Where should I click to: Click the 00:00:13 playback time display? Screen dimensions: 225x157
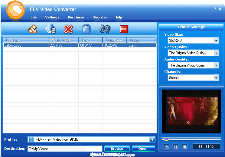(207, 146)
